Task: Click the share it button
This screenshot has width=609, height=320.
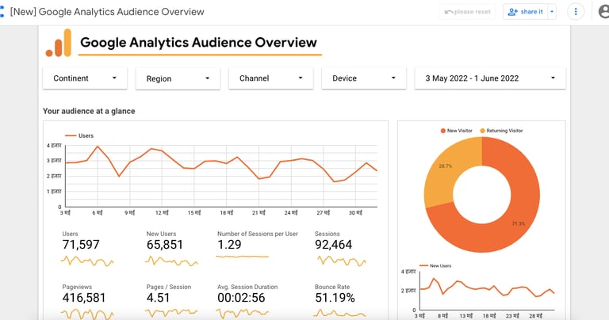Action: point(525,12)
